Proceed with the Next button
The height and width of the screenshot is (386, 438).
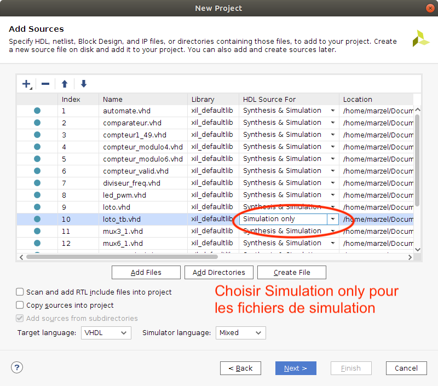point(296,368)
